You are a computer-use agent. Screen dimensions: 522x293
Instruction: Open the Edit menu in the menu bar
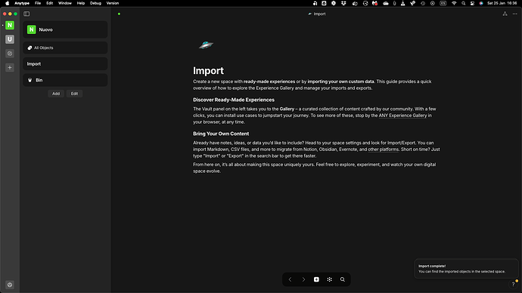[x=50, y=3]
